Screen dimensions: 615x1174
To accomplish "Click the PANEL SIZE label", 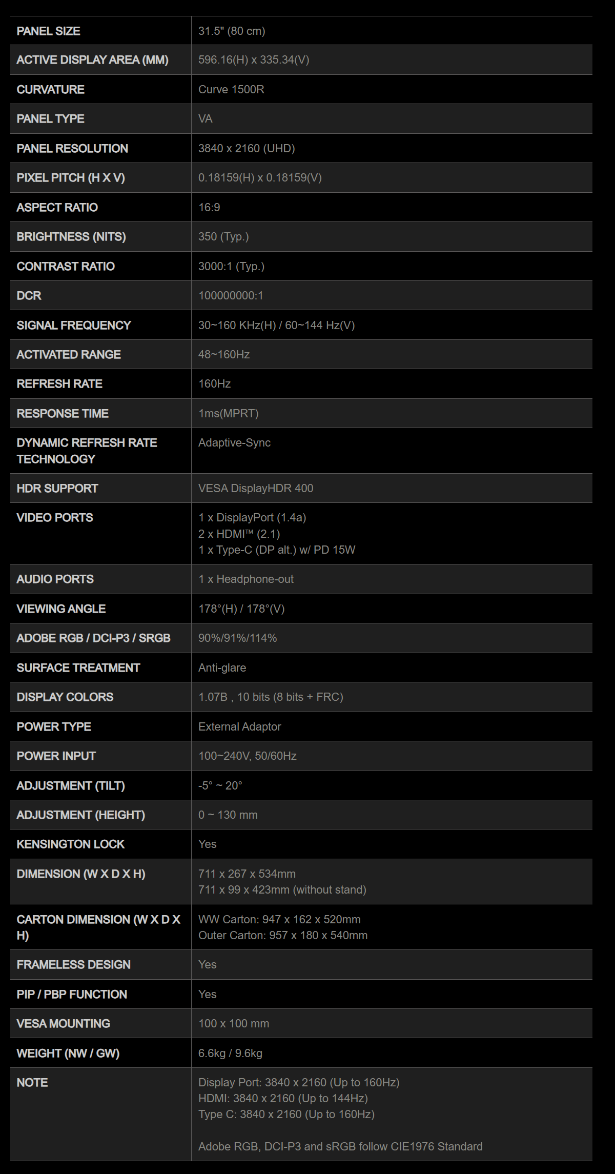I will (48, 31).
